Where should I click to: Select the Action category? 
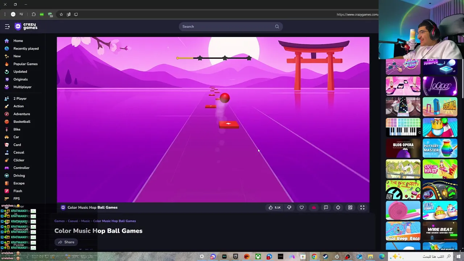point(18,106)
